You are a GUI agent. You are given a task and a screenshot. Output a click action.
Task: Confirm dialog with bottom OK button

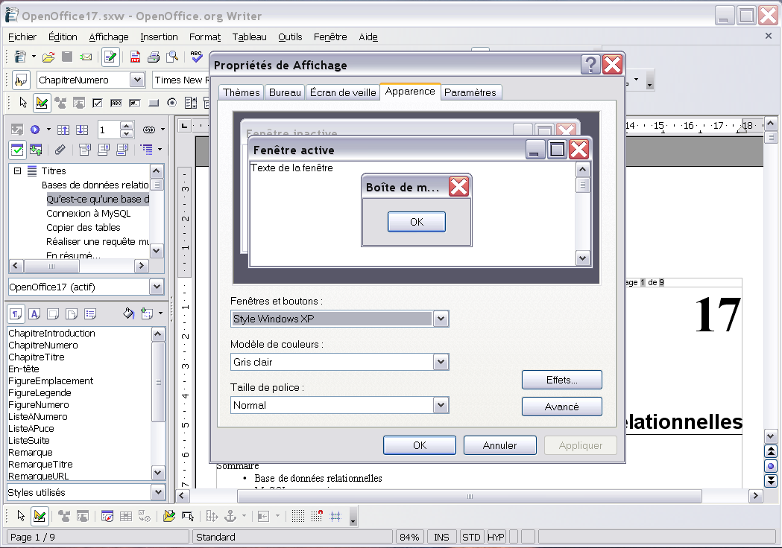coord(420,445)
